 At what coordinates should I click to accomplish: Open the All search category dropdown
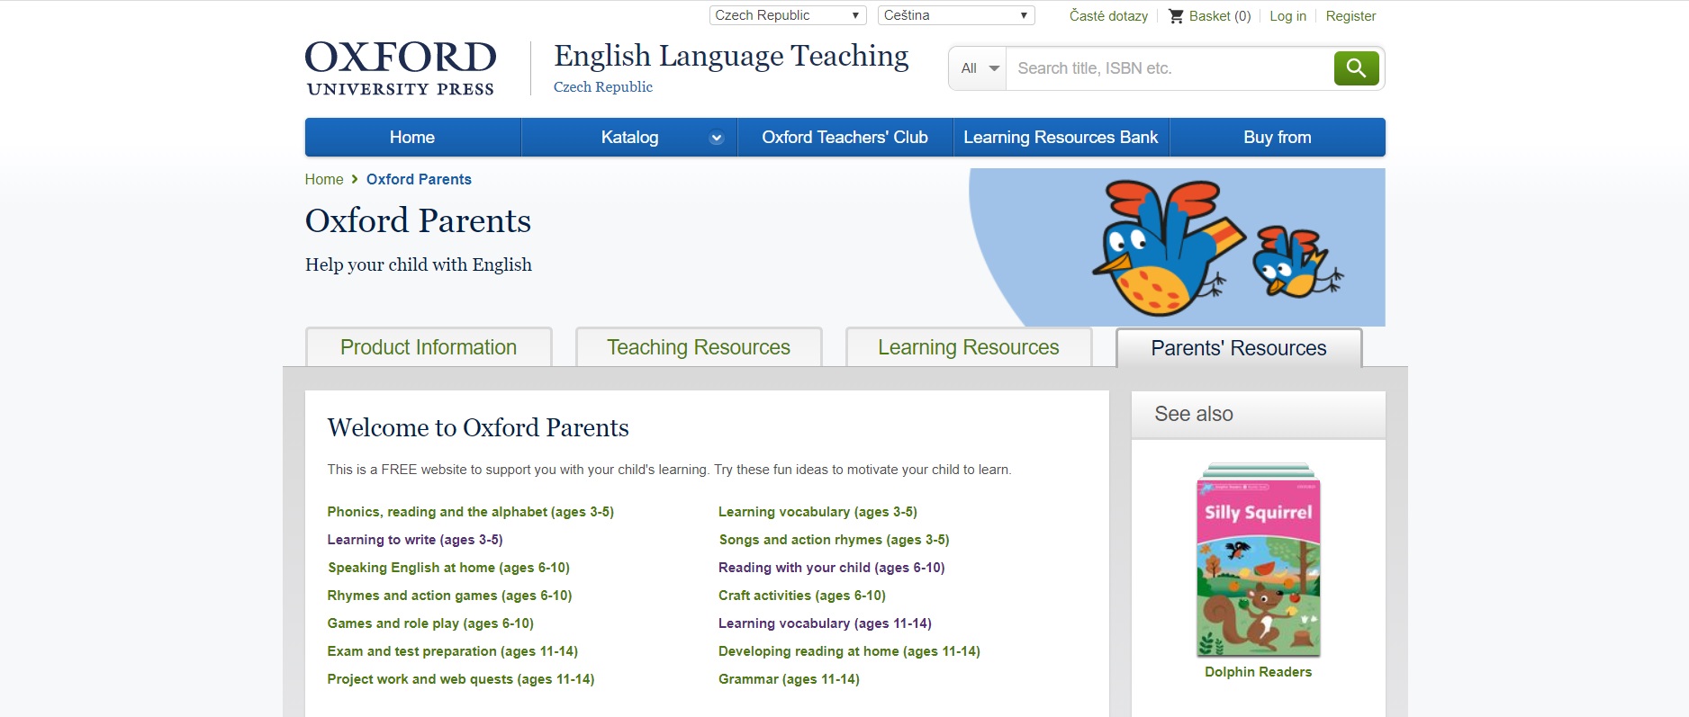(979, 68)
